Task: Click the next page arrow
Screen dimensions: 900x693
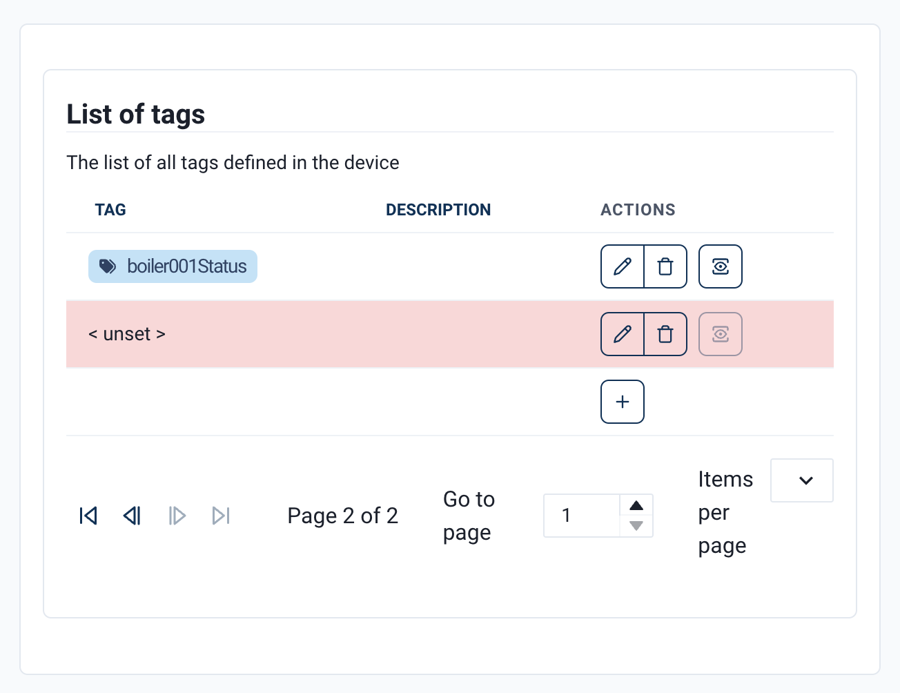Action: pos(177,516)
